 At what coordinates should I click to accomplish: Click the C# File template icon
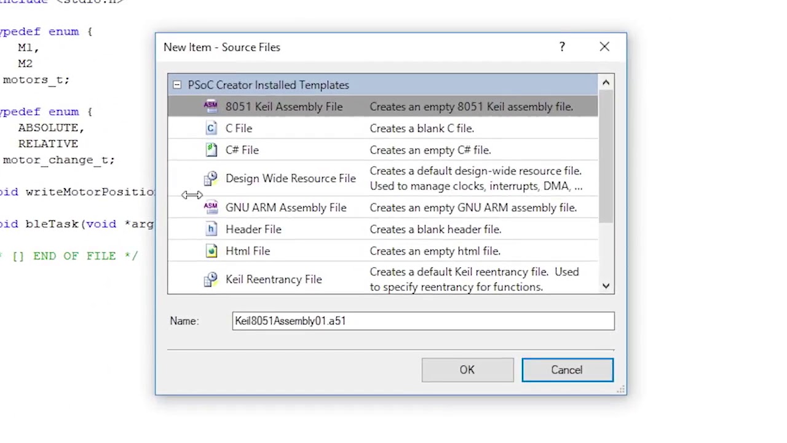(x=211, y=150)
